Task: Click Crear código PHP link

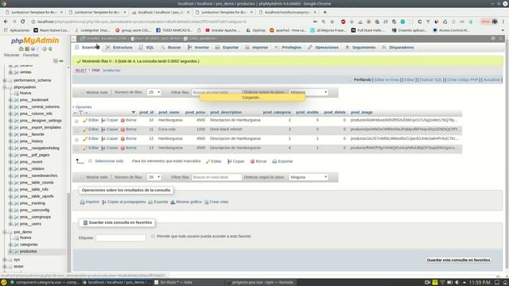Action: 463,79
